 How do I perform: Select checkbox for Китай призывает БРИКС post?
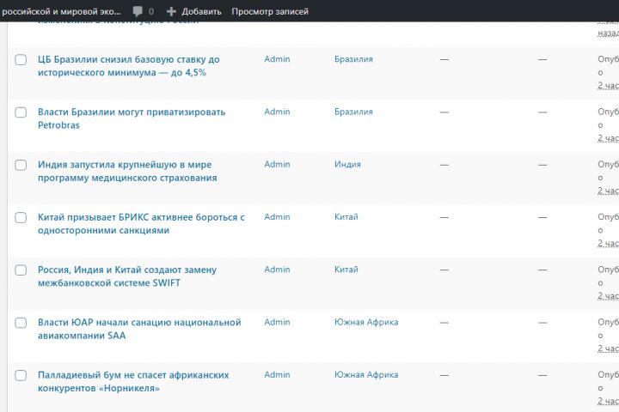[x=21, y=217]
